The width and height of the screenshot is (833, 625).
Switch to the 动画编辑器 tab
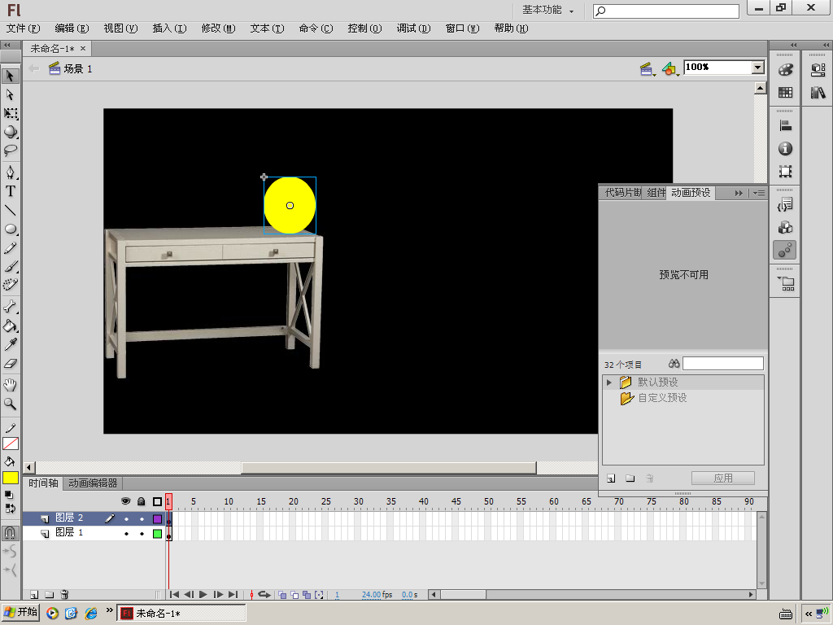(x=93, y=483)
